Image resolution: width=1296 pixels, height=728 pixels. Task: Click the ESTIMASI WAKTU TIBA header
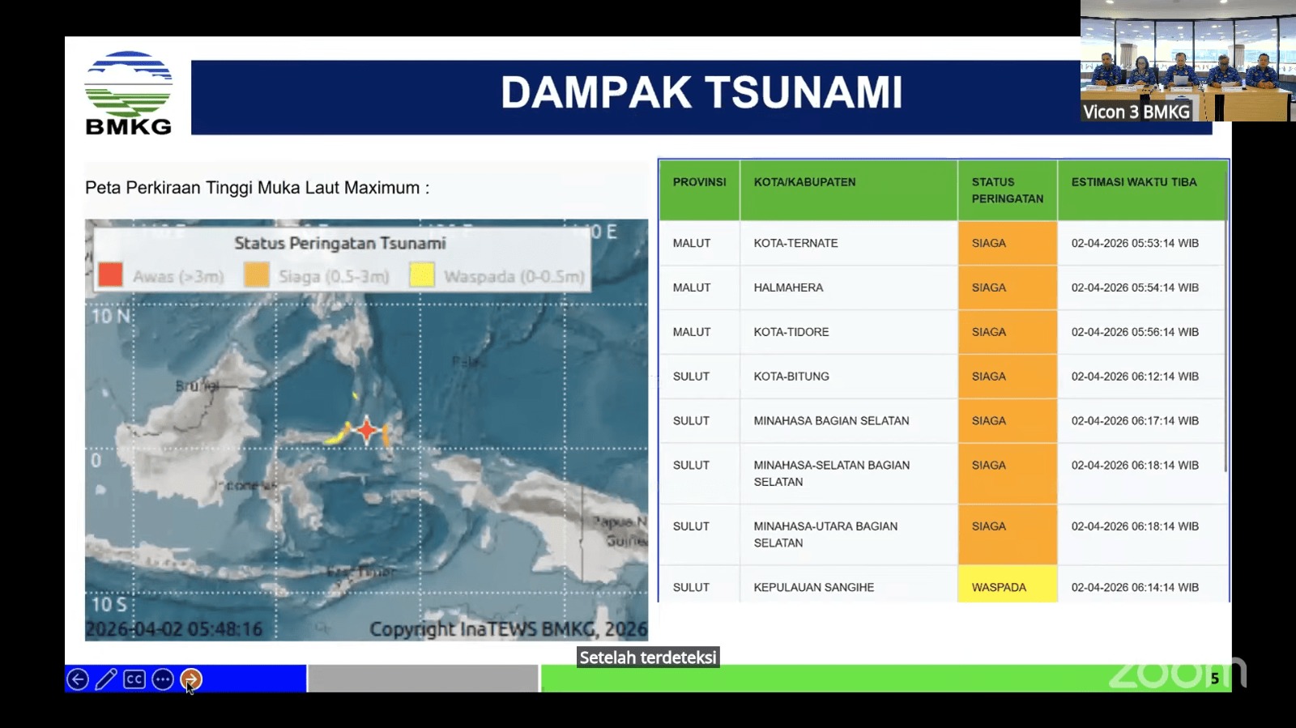coord(1133,182)
